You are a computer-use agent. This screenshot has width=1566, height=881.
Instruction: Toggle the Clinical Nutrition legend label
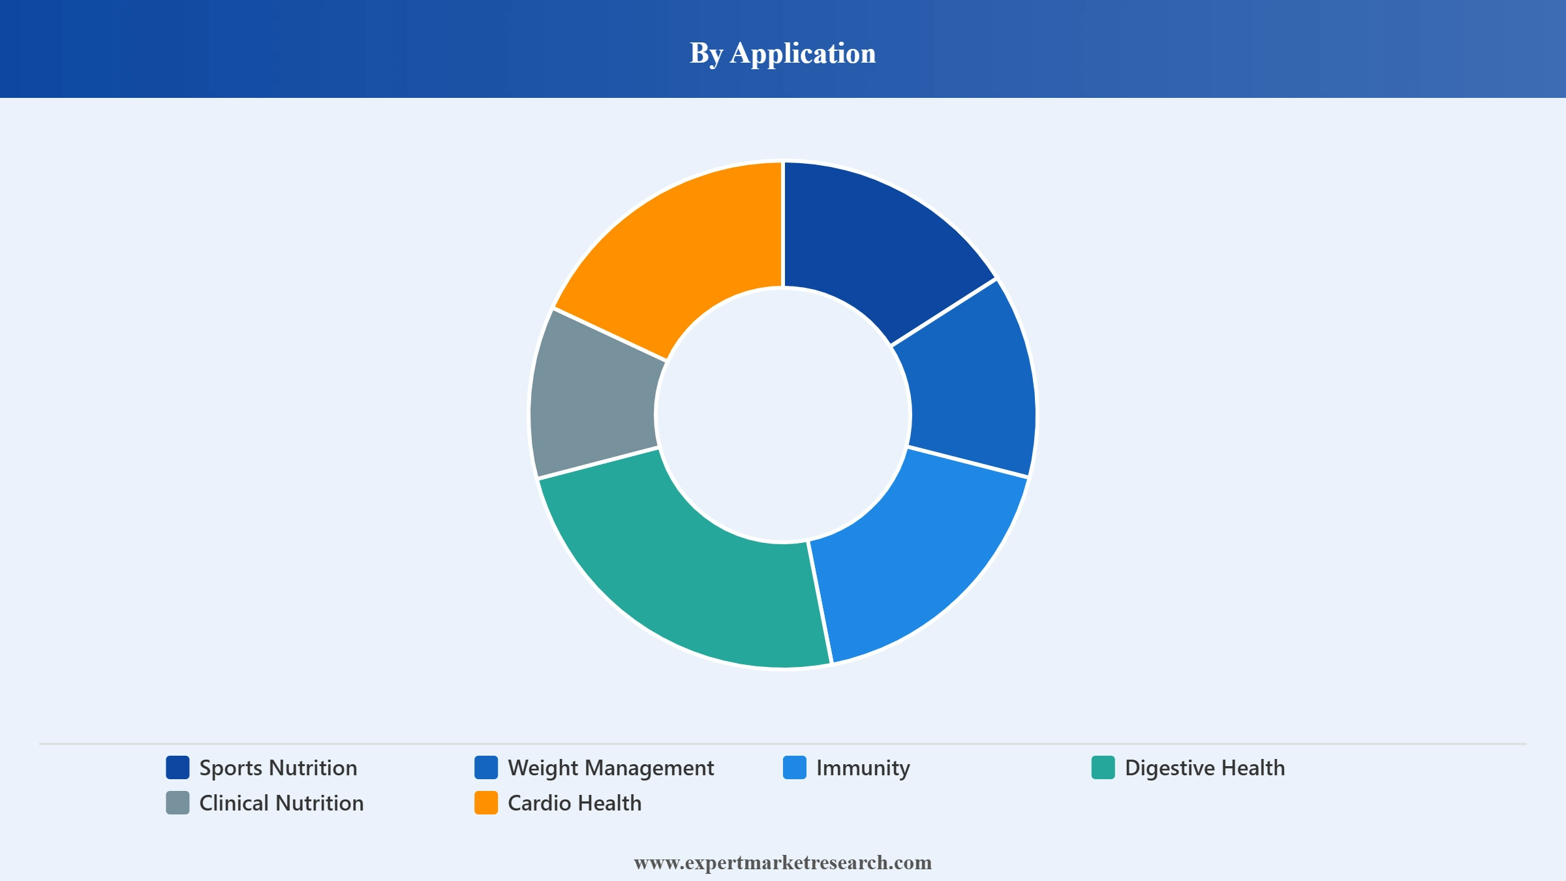coord(281,803)
